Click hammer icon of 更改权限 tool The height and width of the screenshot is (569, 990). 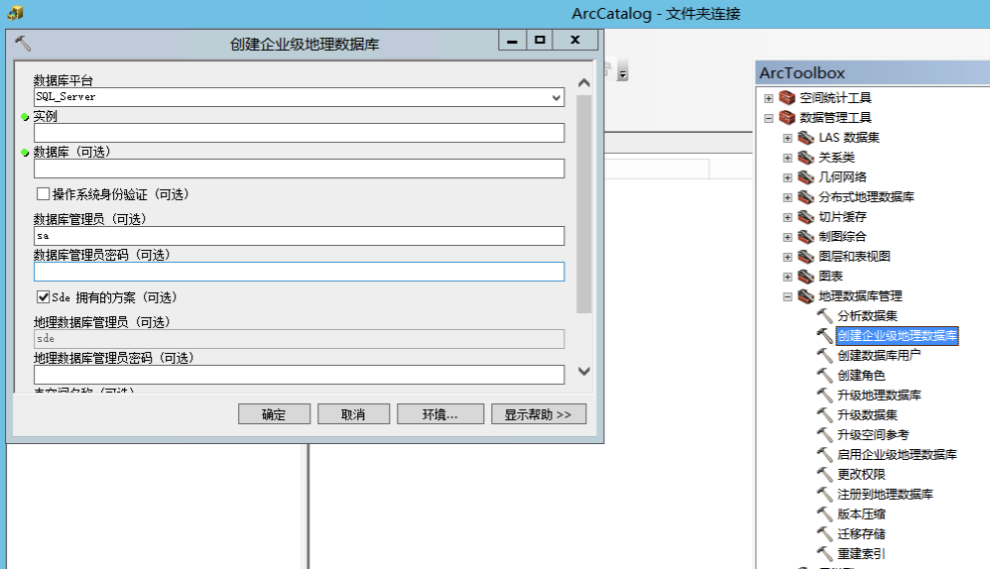pyautogui.click(x=824, y=475)
